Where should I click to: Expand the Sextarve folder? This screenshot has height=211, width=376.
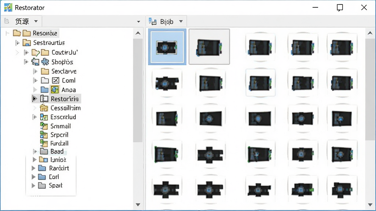click(36, 71)
